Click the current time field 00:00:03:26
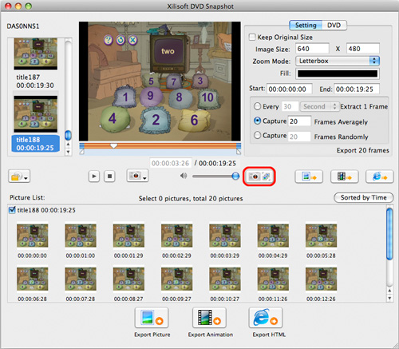Screen dimensions: 399x349 [171, 163]
